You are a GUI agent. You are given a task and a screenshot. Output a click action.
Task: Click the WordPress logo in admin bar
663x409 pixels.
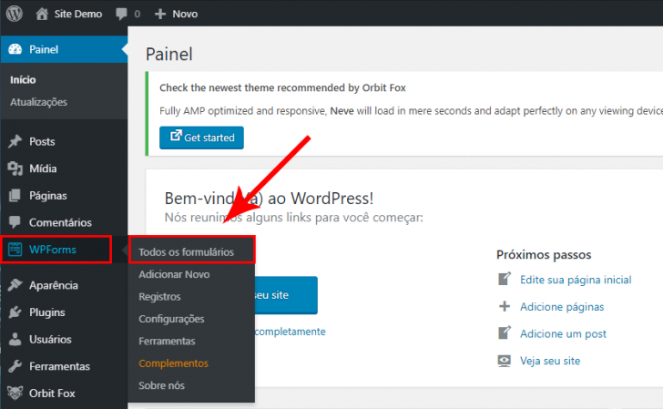click(15, 14)
